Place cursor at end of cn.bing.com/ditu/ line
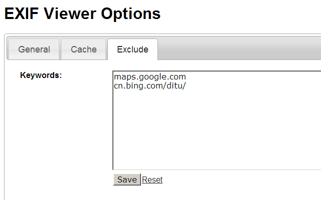This screenshot has width=321, height=200. coord(186,85)
